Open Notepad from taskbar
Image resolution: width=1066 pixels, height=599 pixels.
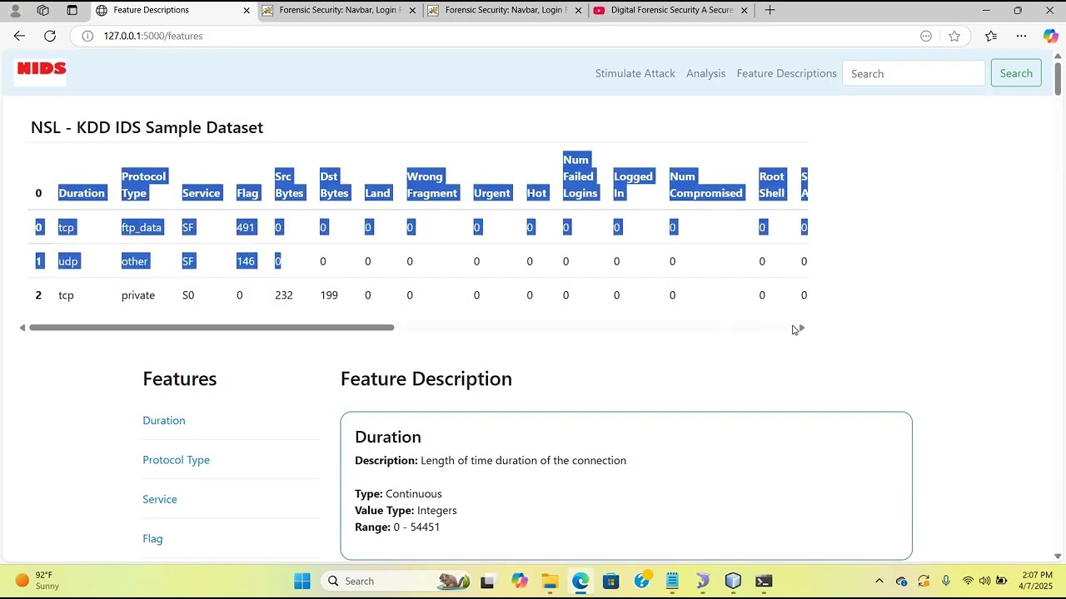672,581
